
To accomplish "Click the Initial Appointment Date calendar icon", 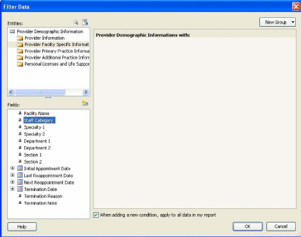I will pyautogui.click(x=20, y=169).
